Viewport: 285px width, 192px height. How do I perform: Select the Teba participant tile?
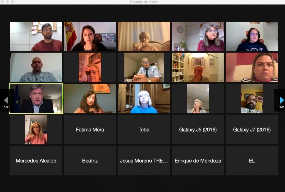point(144,130)
